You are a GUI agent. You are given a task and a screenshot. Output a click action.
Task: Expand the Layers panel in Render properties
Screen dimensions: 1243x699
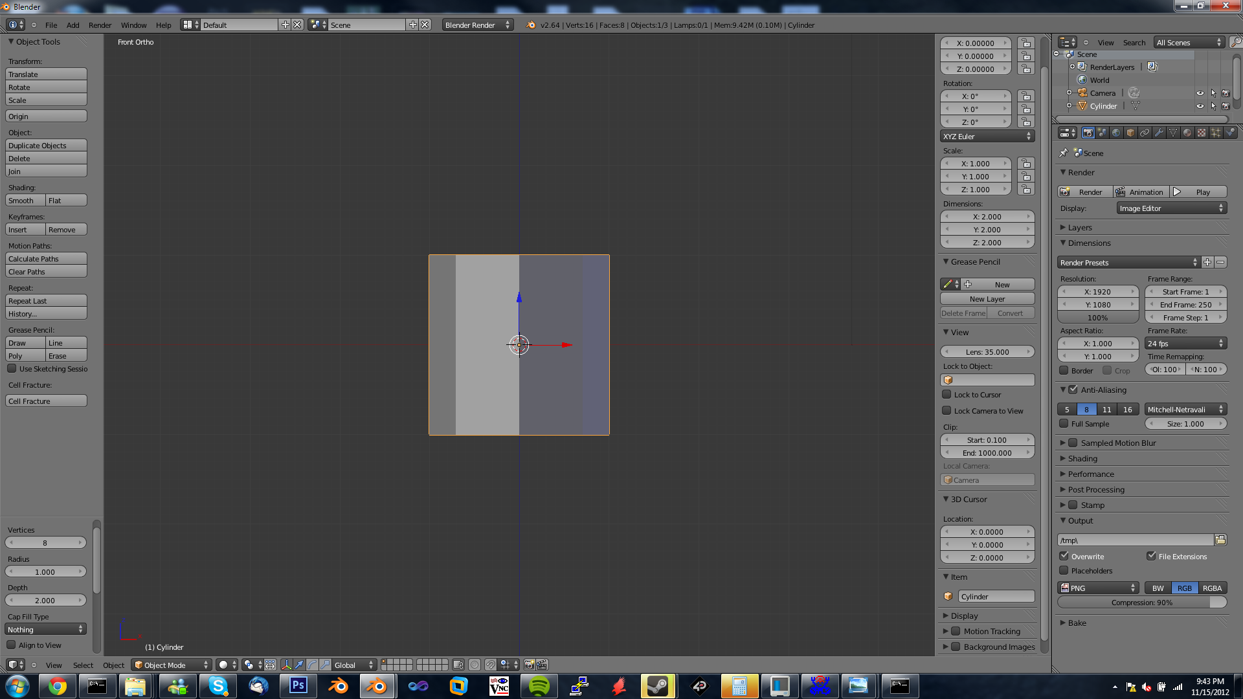(1080, 227)
